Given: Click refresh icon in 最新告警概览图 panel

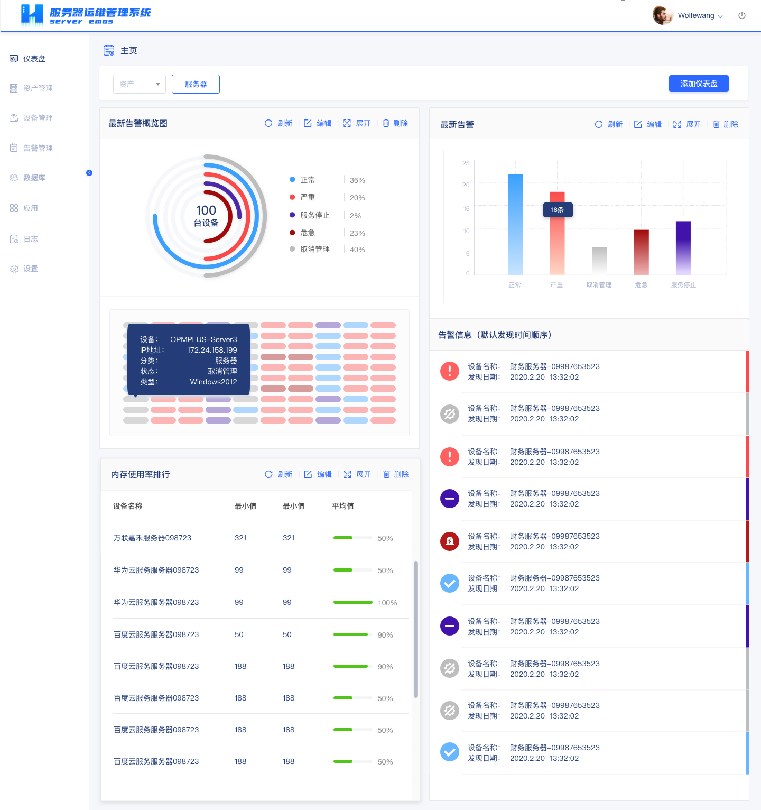Looking at the screenshot, I should click(268, 123).
